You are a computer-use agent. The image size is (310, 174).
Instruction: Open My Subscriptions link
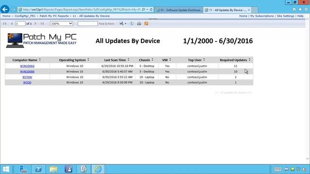point(262,16)
